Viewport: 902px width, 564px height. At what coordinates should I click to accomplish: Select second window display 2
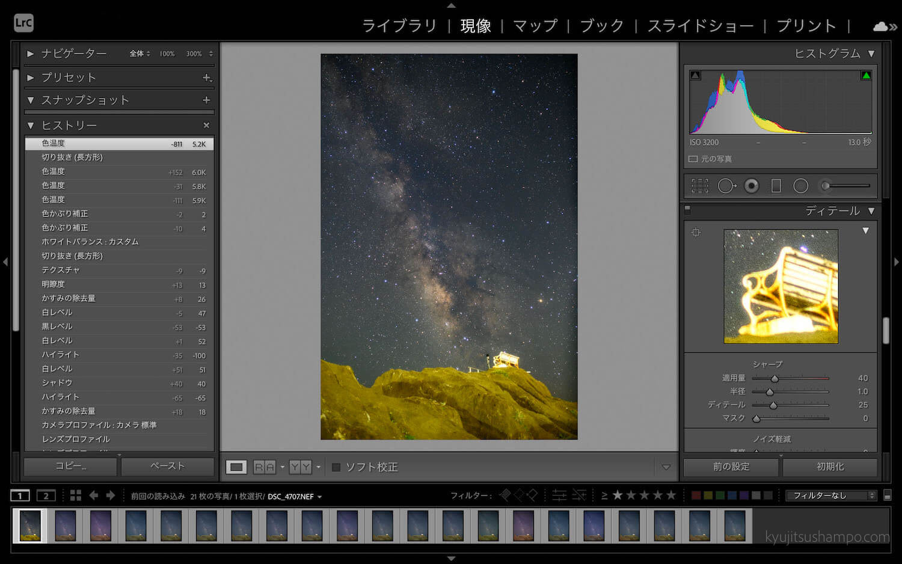pos(46,495)
